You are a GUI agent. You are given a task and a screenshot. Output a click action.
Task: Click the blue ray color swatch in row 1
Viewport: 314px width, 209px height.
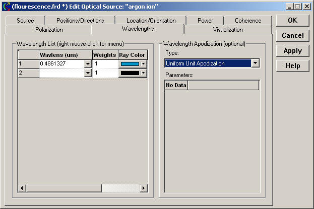130,64
